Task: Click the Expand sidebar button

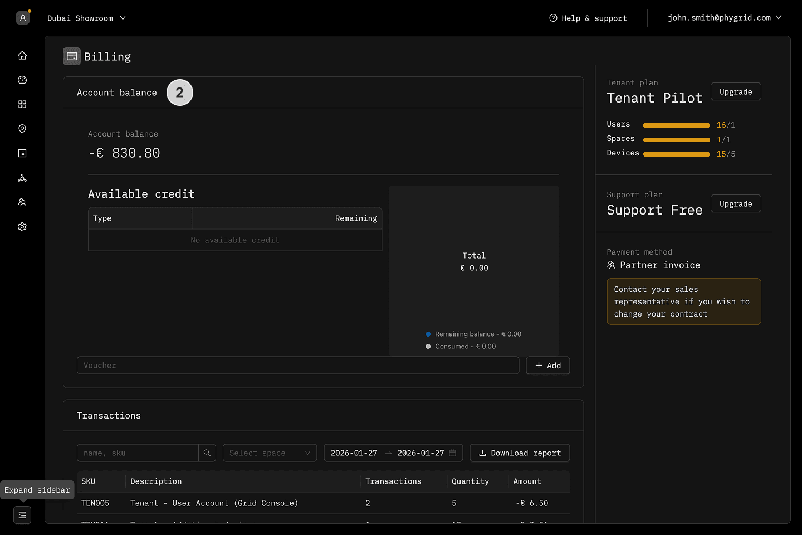Action: click(22, 515)
